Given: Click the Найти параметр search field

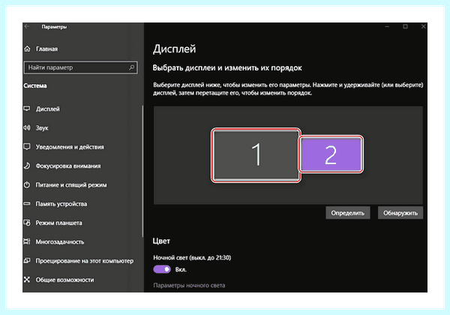Looking at the screenshot, I should tap(80, 67).
